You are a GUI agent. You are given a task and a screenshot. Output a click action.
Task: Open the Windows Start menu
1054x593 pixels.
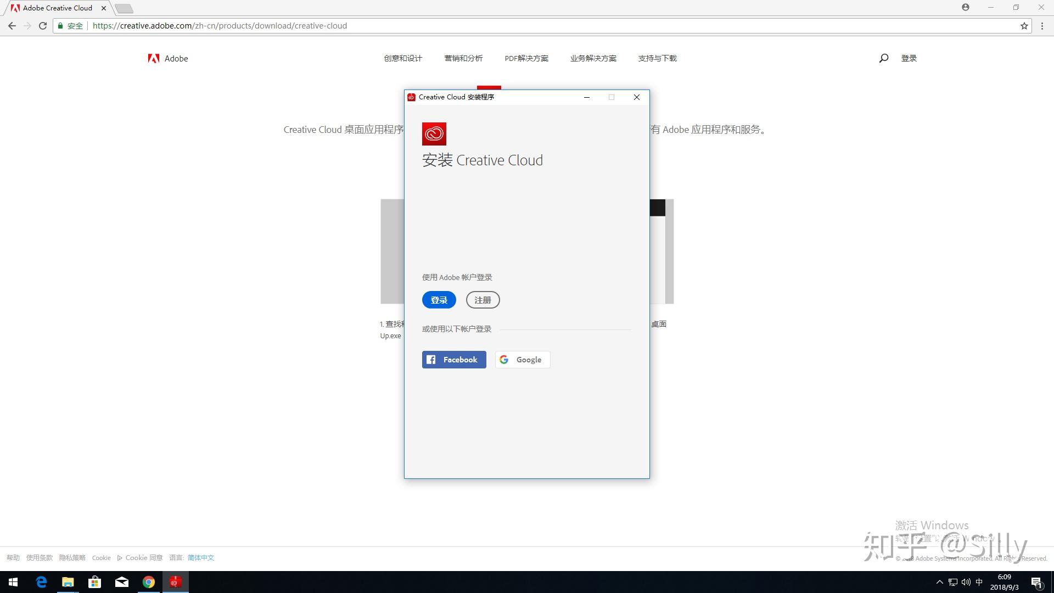(13, 582)
